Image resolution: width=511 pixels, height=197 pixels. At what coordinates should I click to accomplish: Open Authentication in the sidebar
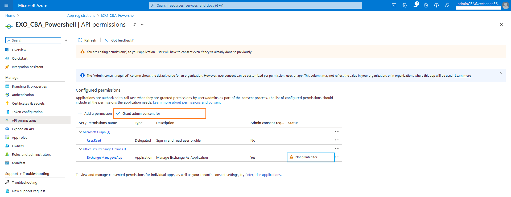tap(23, 95)
